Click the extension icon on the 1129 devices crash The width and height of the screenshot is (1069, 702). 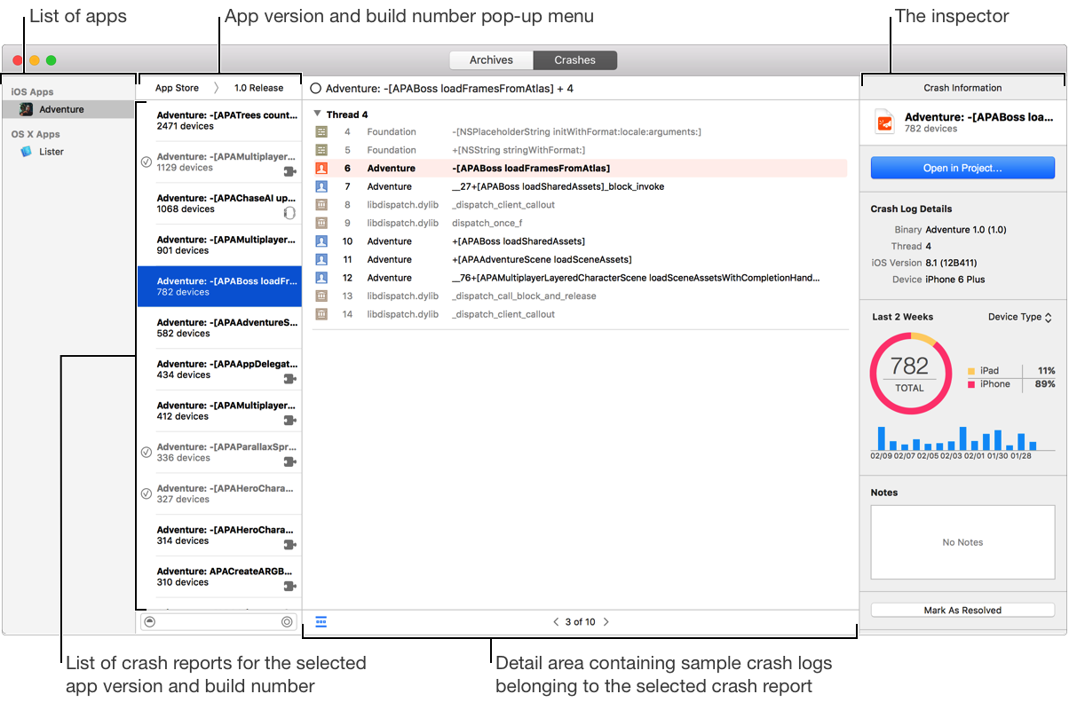click(x=289, y=171)
